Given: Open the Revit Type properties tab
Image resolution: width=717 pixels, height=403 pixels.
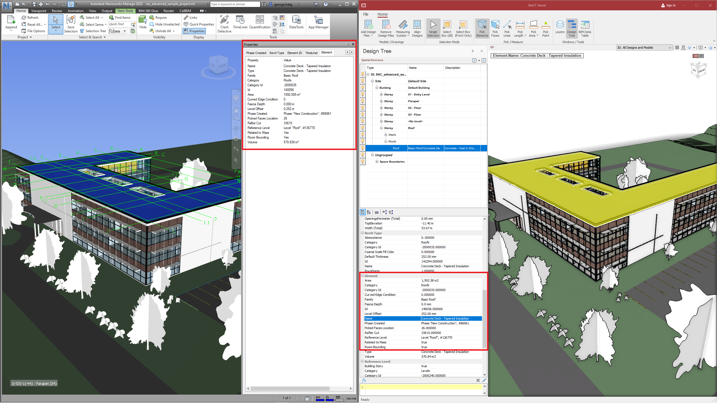Looking at the screenshot, I should coord(276,53).
